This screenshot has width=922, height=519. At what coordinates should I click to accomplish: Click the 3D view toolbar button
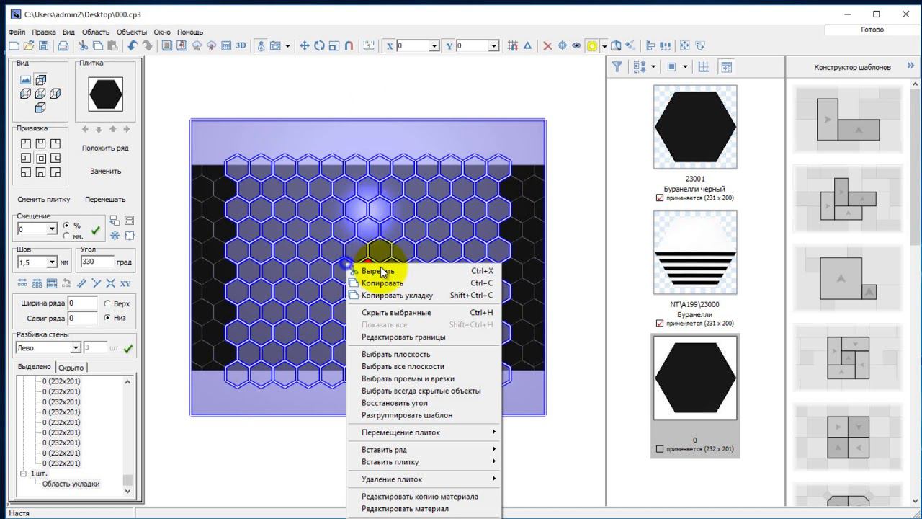pyautogui.click(x=241, y=45)
